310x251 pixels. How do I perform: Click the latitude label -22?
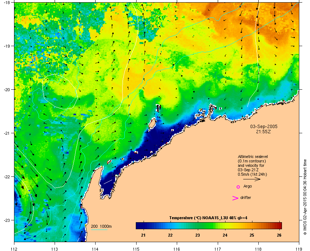click(7, 176)
